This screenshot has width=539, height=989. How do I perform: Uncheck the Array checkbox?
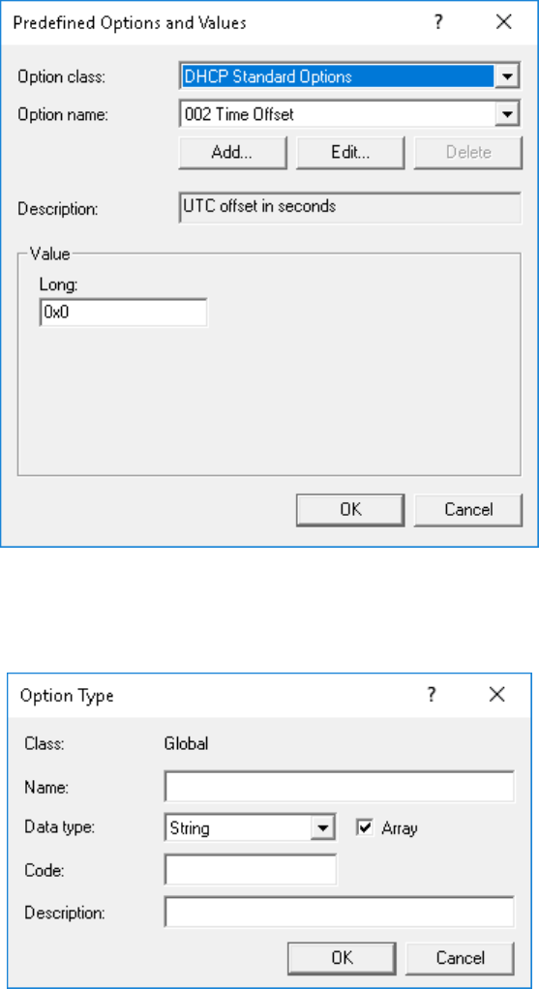(365, 827)
